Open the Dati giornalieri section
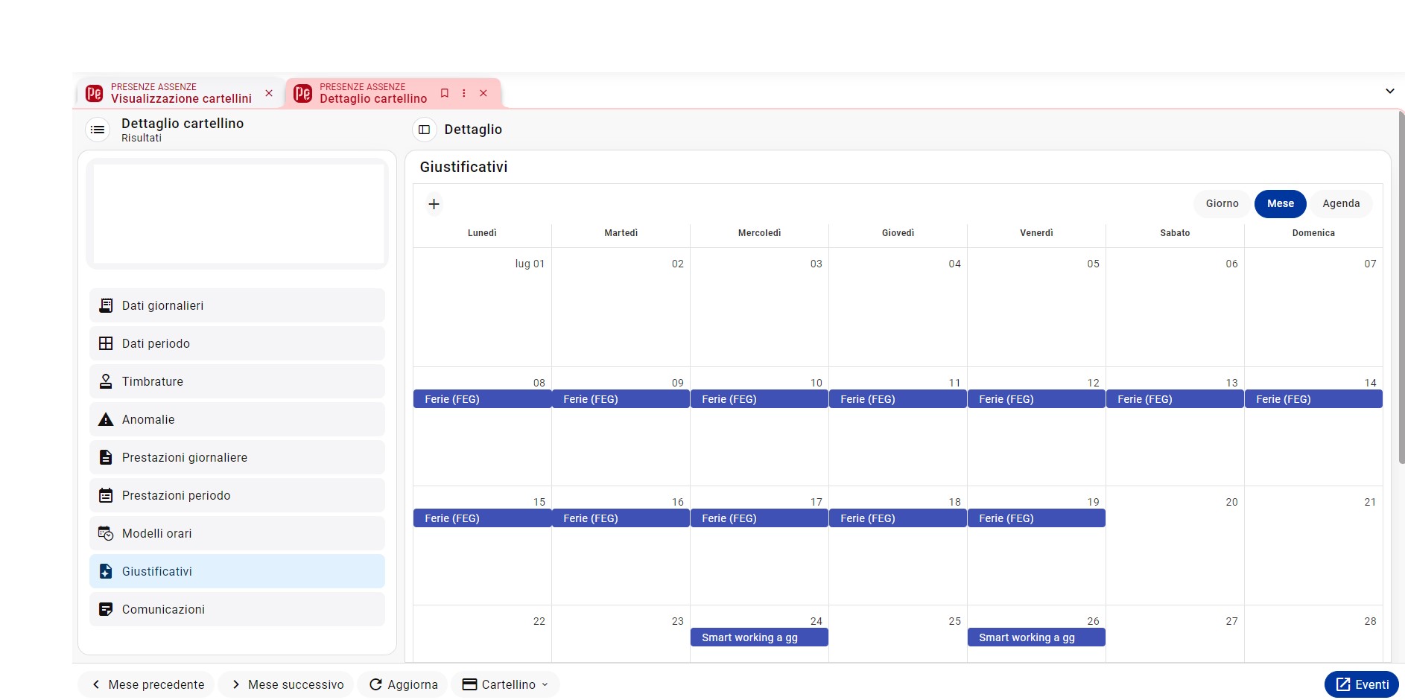Viewport: 1405px width, 700px height. click(237, 305)
